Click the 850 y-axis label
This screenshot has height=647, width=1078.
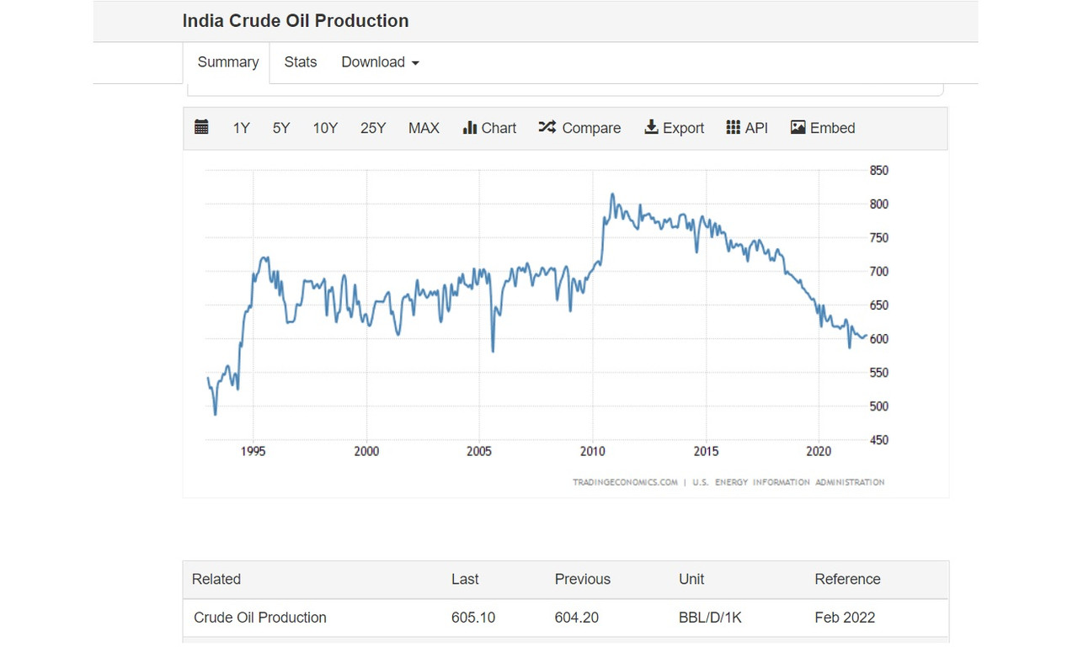(878, 171)
